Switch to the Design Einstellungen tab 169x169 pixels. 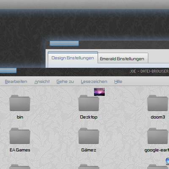(73, 58)
